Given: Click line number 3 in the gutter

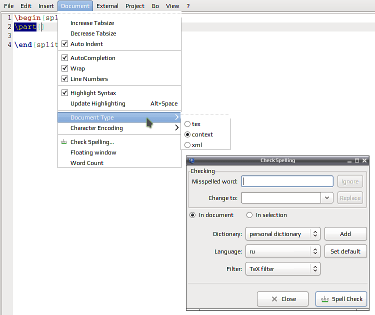Looking at the screenshot, I should coord(9,35).
